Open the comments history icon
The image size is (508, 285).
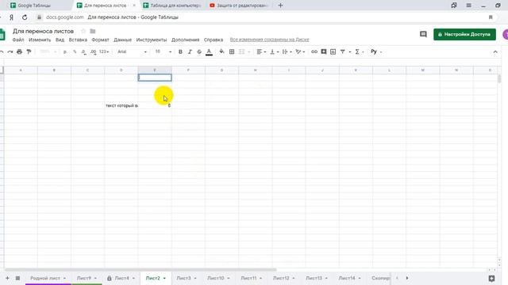point(423,34)
